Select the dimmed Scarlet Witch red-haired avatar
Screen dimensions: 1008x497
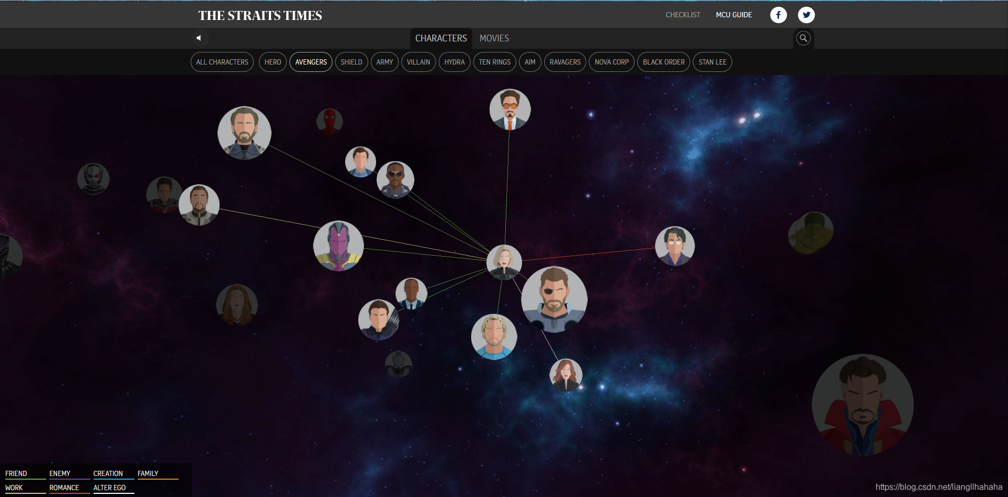click(237, 305)
